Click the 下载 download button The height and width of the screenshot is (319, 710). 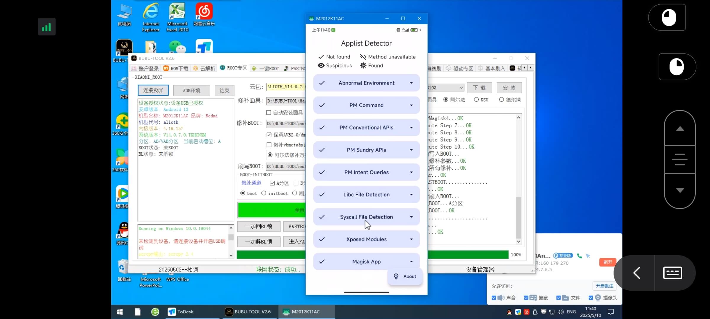(479, 87)
